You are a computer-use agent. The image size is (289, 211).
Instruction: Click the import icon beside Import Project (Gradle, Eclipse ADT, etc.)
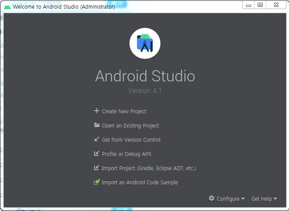pyautogui.click(x=97, y=168)
